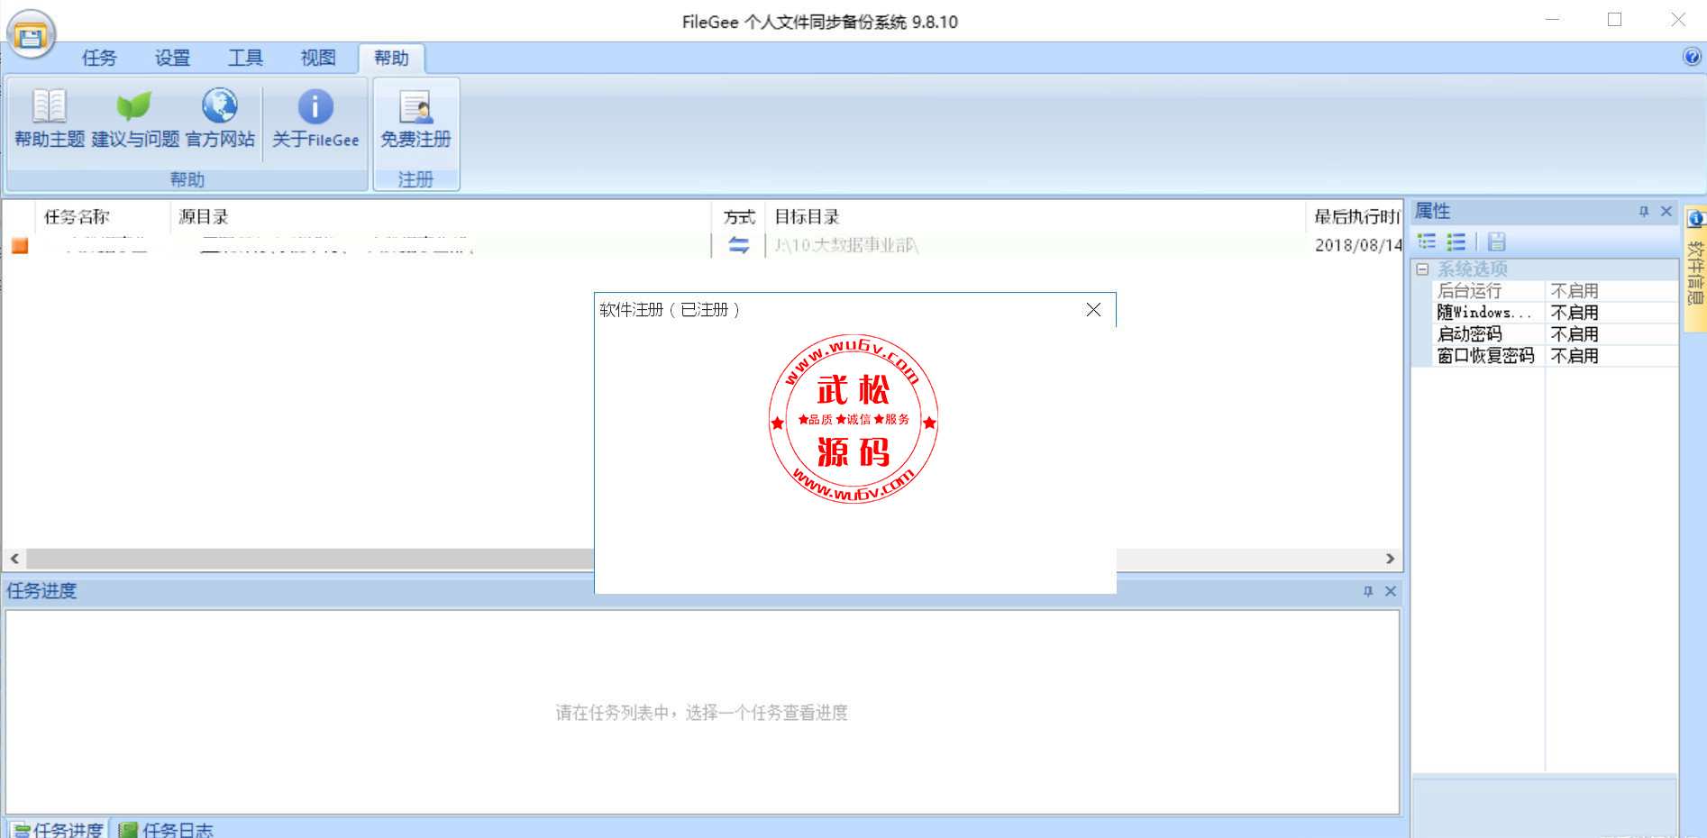The height and width of the screenshot is (838, 1707).
Task: Pin the 属性 properties panel
Action: pos(1644,211)
